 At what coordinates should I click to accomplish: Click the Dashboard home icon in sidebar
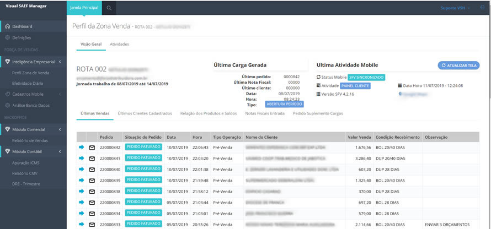coord(7,26)
